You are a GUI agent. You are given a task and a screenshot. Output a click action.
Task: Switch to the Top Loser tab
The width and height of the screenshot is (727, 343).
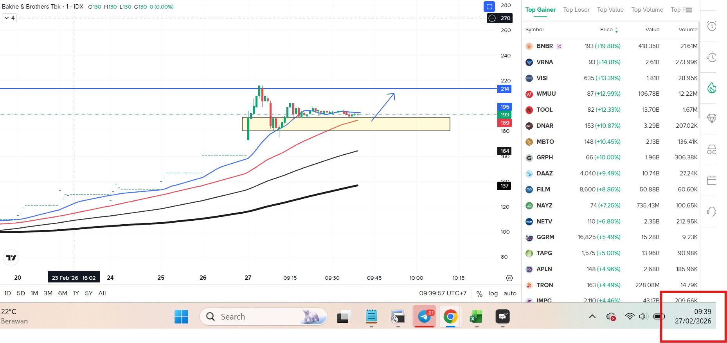point(576,10)
